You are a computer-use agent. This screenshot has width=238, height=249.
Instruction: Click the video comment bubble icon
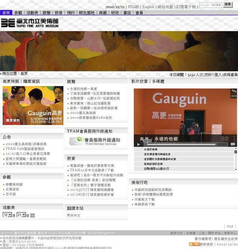point(233,144)
